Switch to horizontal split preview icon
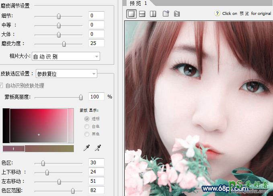Screen dimensions: 273x196 tap(142, 14)
